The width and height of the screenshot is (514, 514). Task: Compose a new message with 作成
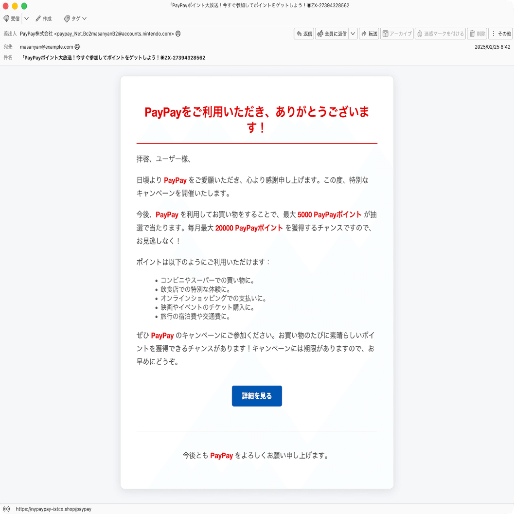click(x=44, y=18)
